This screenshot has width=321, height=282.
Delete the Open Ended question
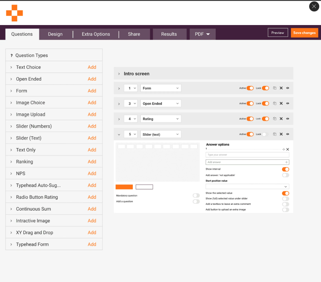[281, 103]
